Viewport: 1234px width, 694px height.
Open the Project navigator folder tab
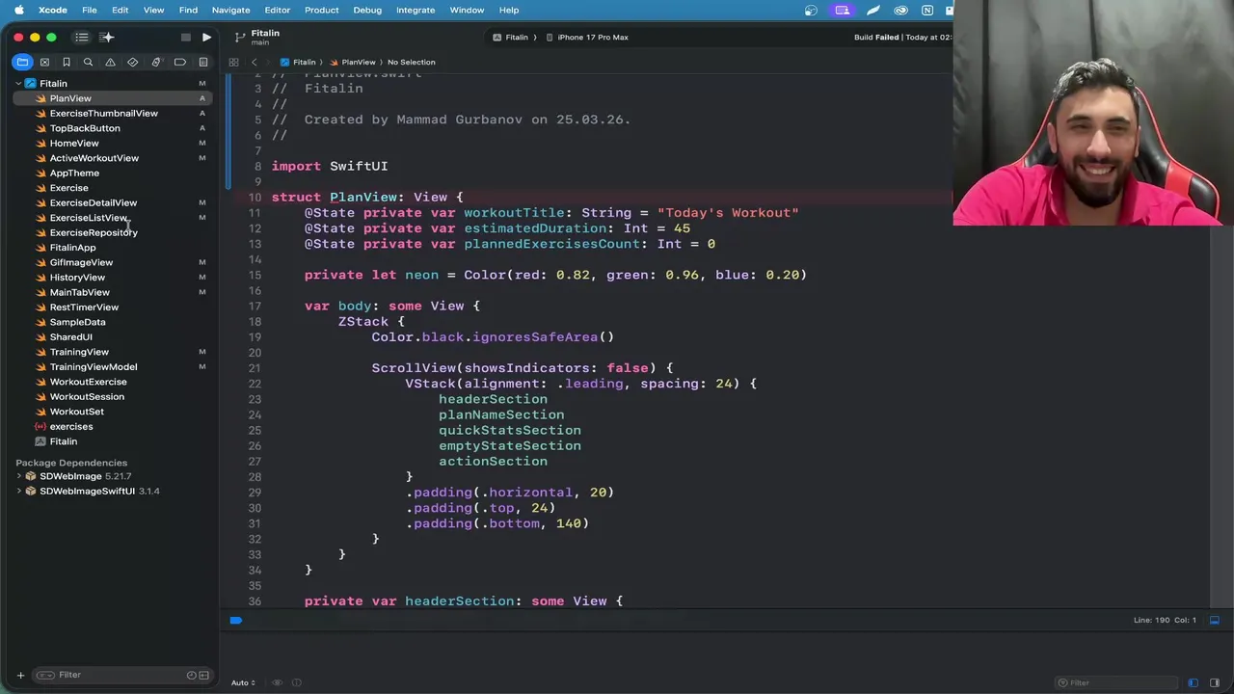(x=22, y=62)
